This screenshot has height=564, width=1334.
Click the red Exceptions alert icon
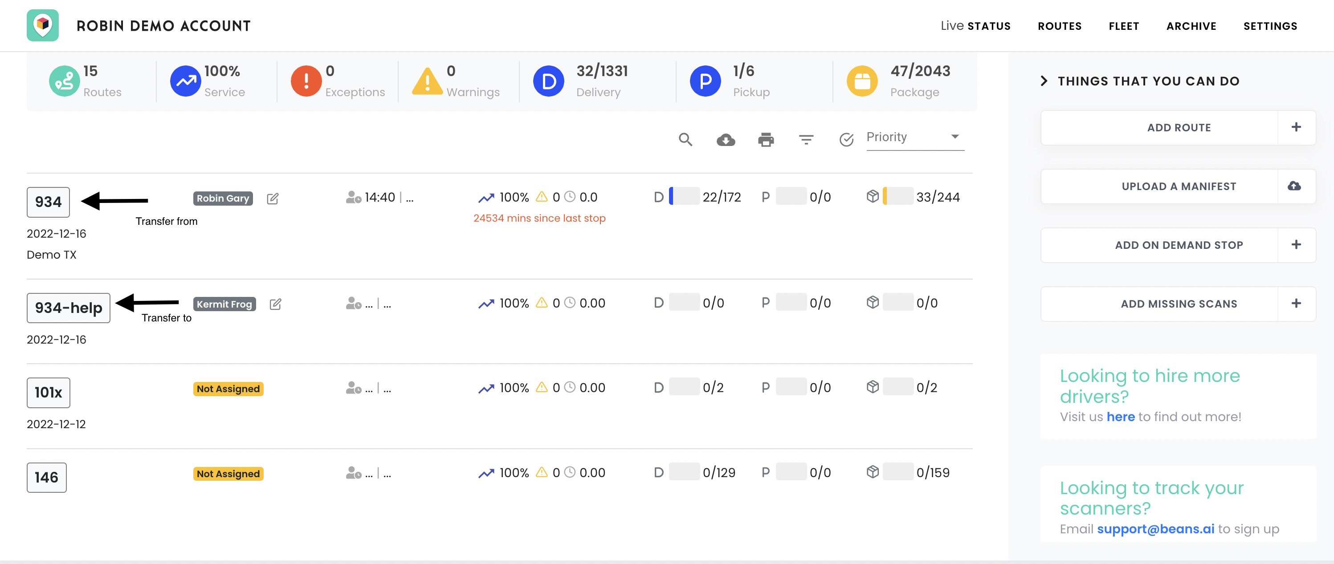click(x=306, y=81)
